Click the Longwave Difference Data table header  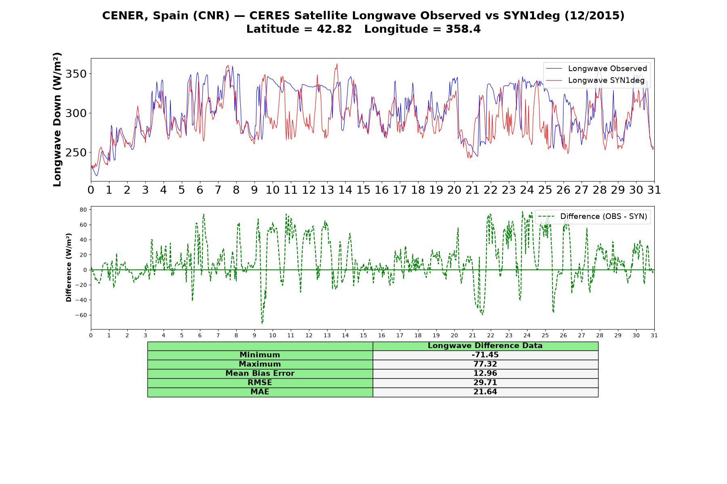pyautogui.click(x=485, y=346)
